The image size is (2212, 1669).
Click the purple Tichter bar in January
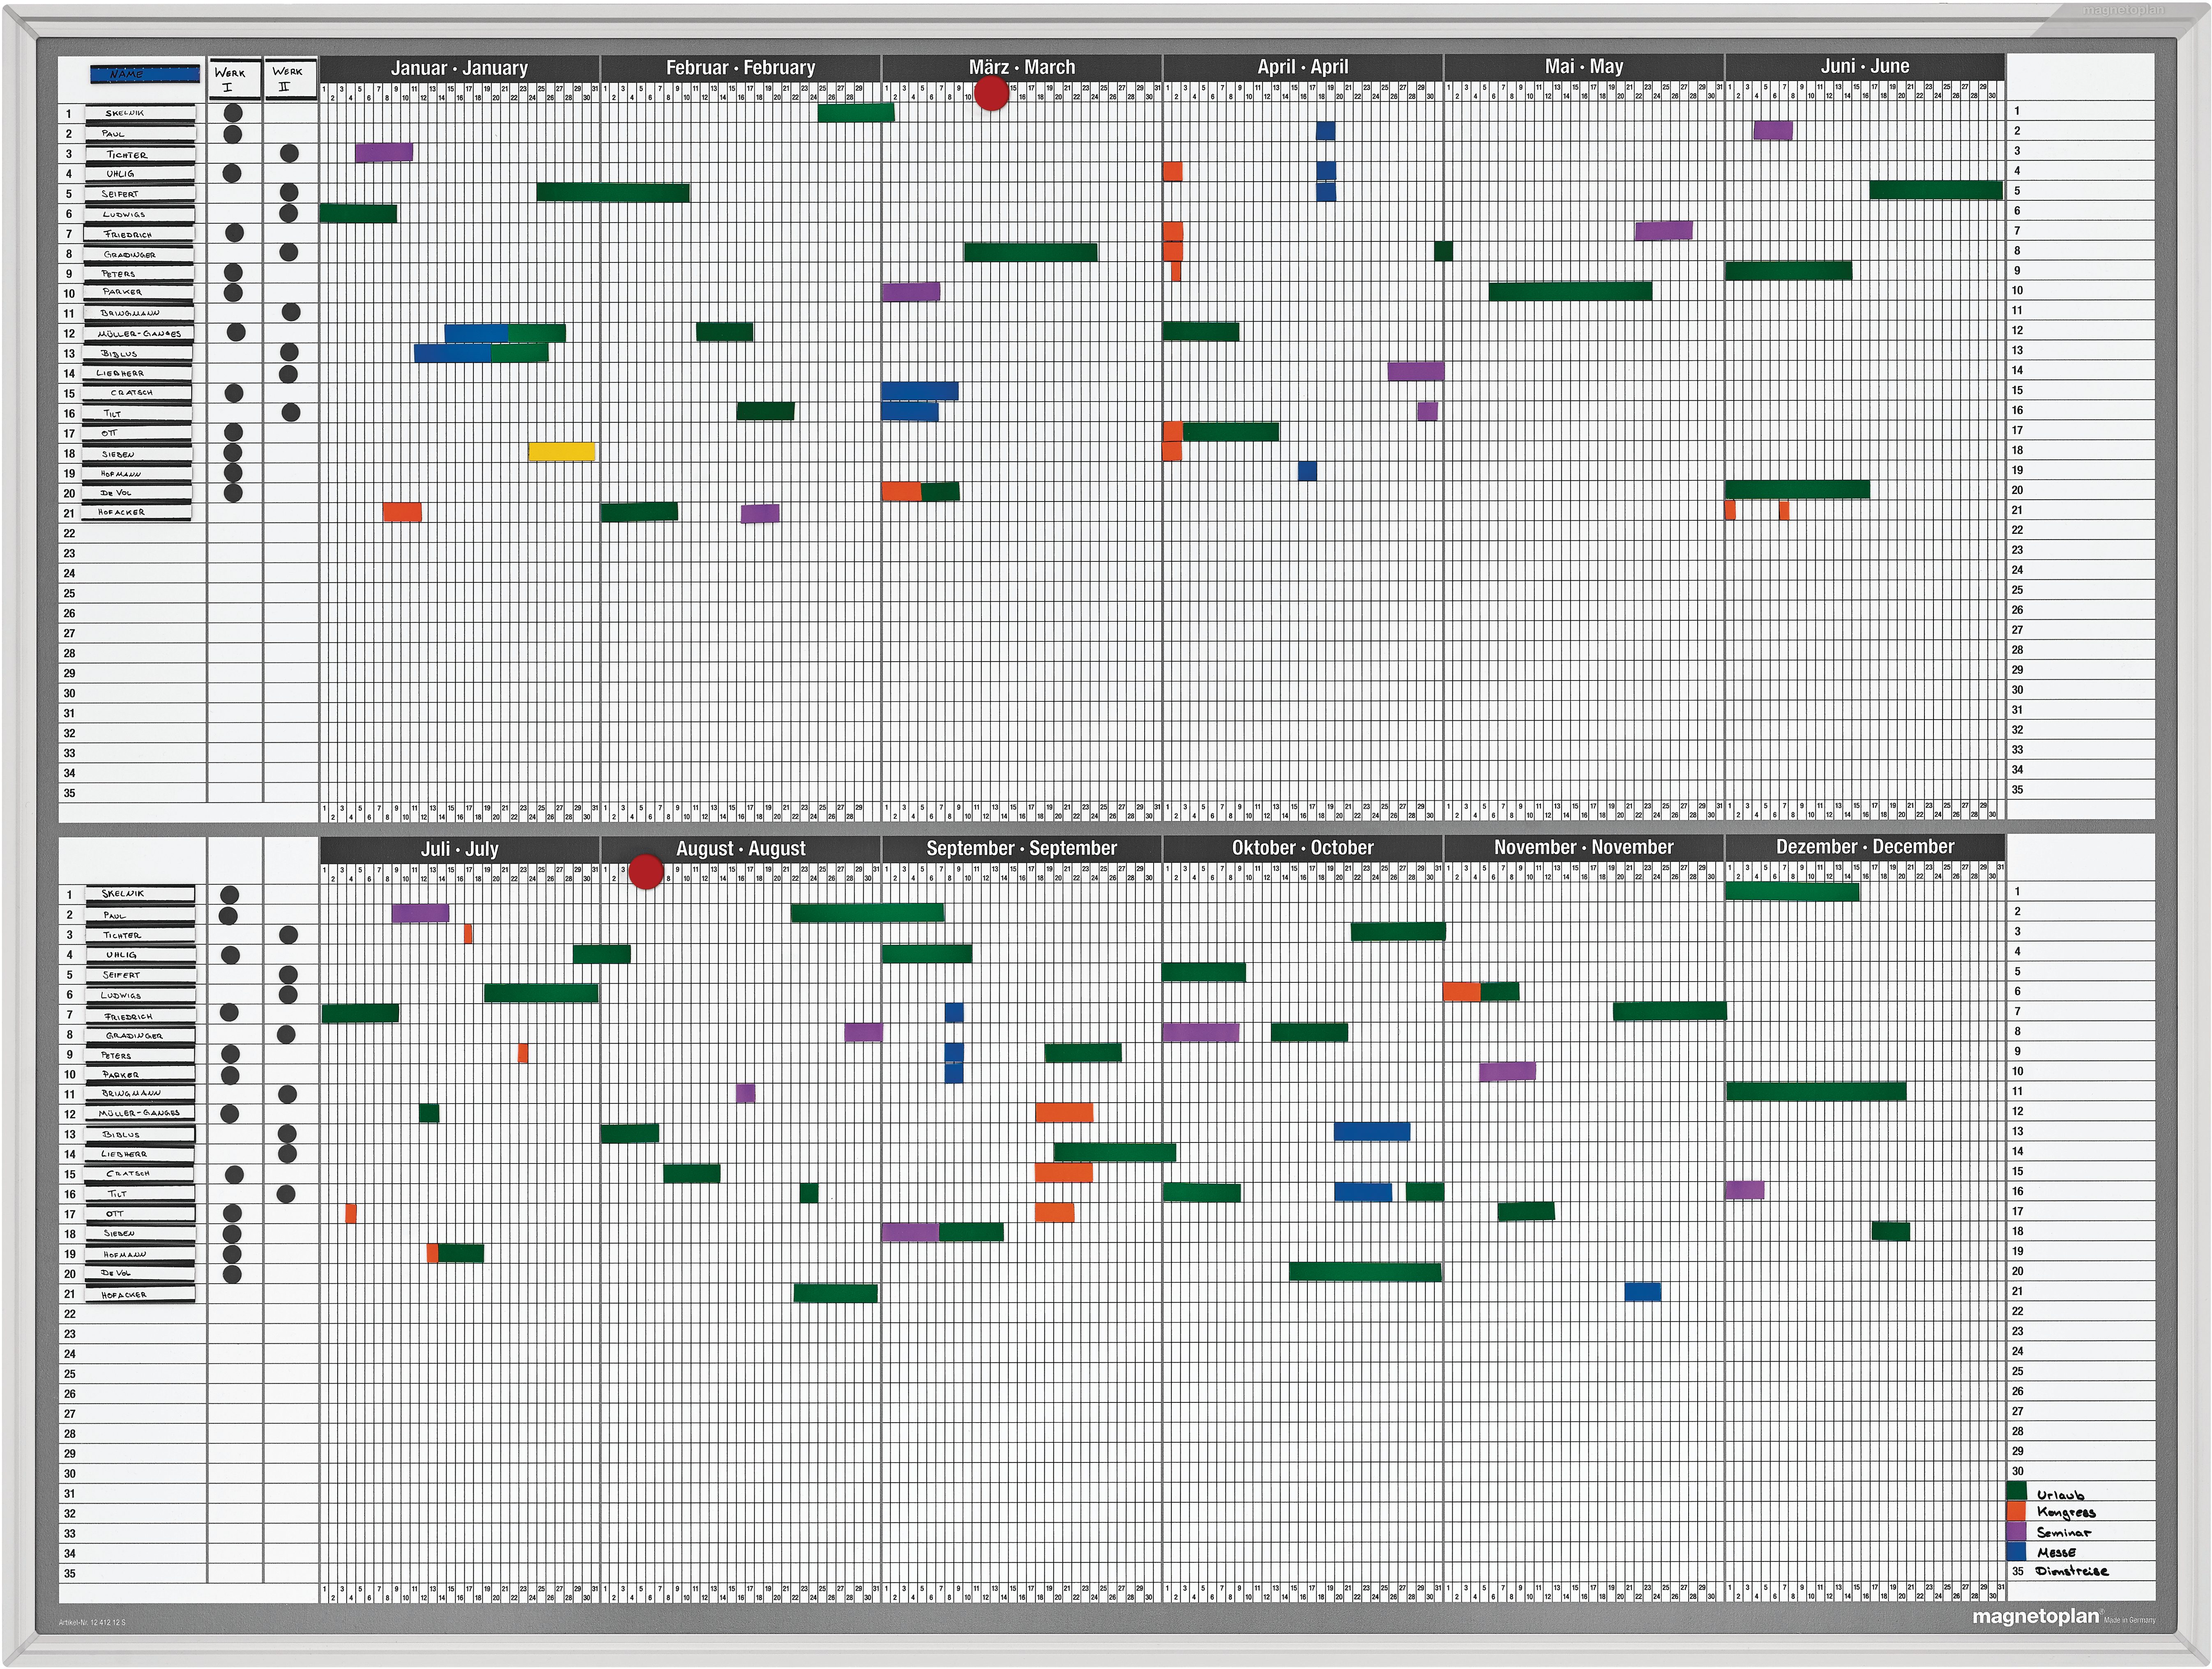[384, 153]
